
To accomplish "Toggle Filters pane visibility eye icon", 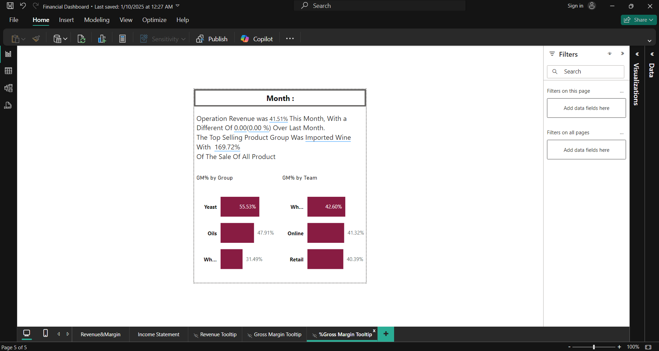I will click(x=610, y=54).
